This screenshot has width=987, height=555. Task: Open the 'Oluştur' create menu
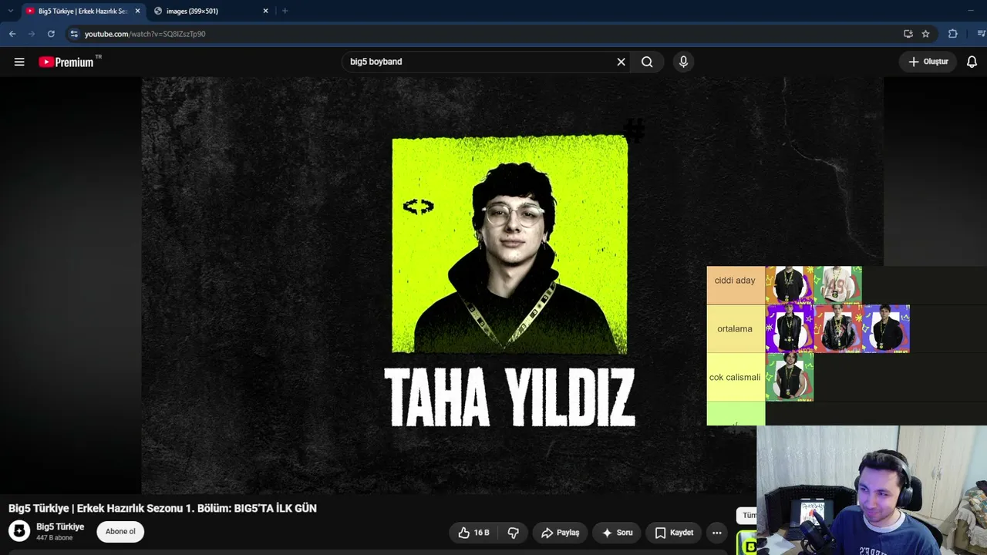pos(928,62)
